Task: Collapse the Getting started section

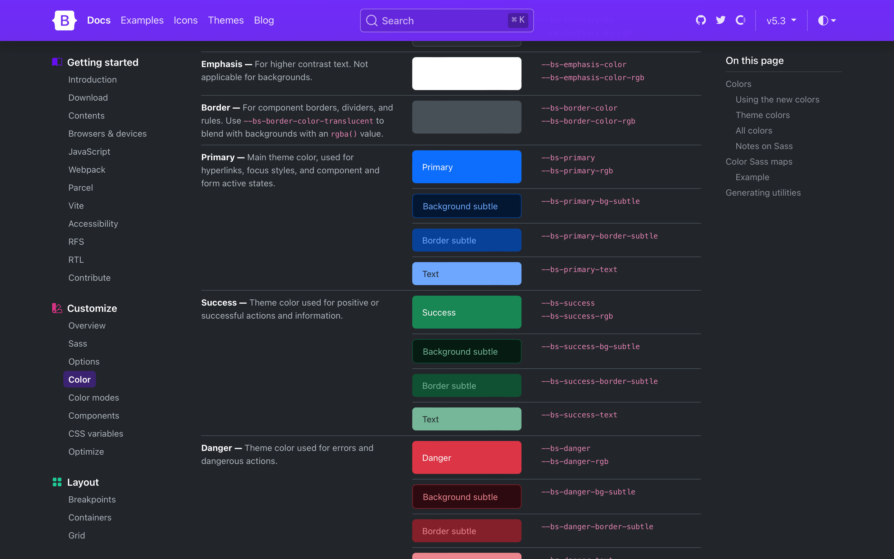Action: pos(103,62)
